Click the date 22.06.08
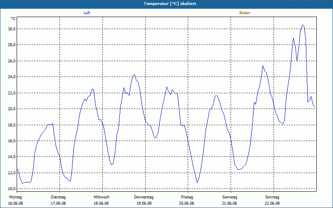Screen dimensions: 333x208 pos(272,203)
